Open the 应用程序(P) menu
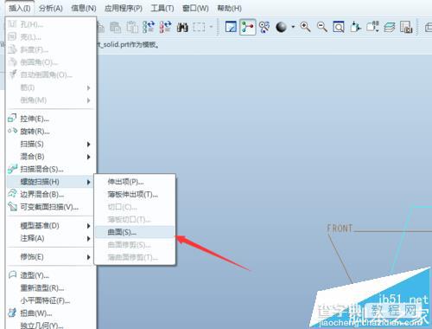This screenshot has height=329, width=432. (124, 8)
